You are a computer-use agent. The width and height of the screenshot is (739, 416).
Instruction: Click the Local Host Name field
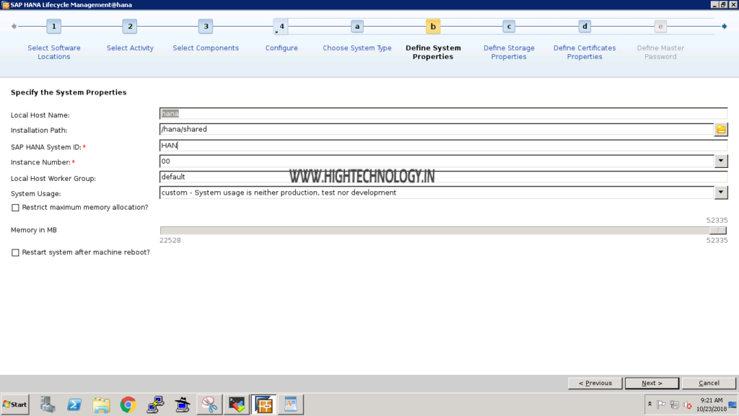click(443, 113)
